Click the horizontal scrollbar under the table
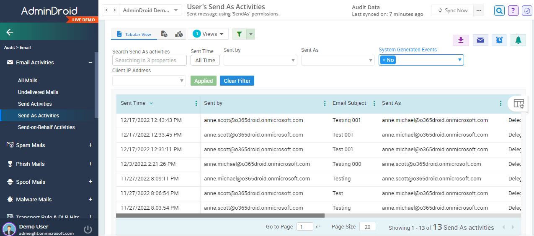This screenshot has height=236, width=534. (220, 216)
